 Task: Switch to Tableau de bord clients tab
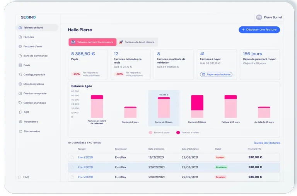(137, 42)
